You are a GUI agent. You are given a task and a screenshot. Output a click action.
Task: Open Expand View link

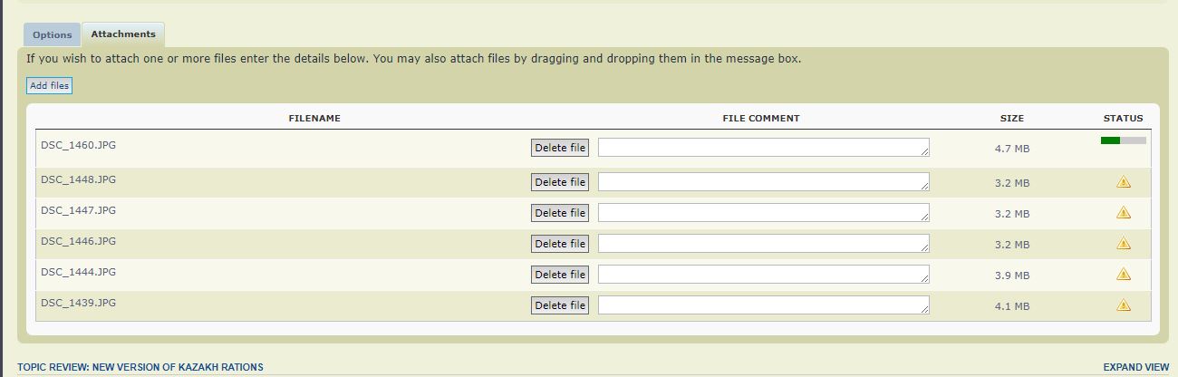[x=1135, y=367]
